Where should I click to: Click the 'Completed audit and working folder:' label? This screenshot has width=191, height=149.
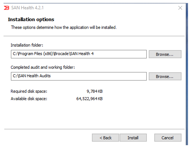[43, 67]
